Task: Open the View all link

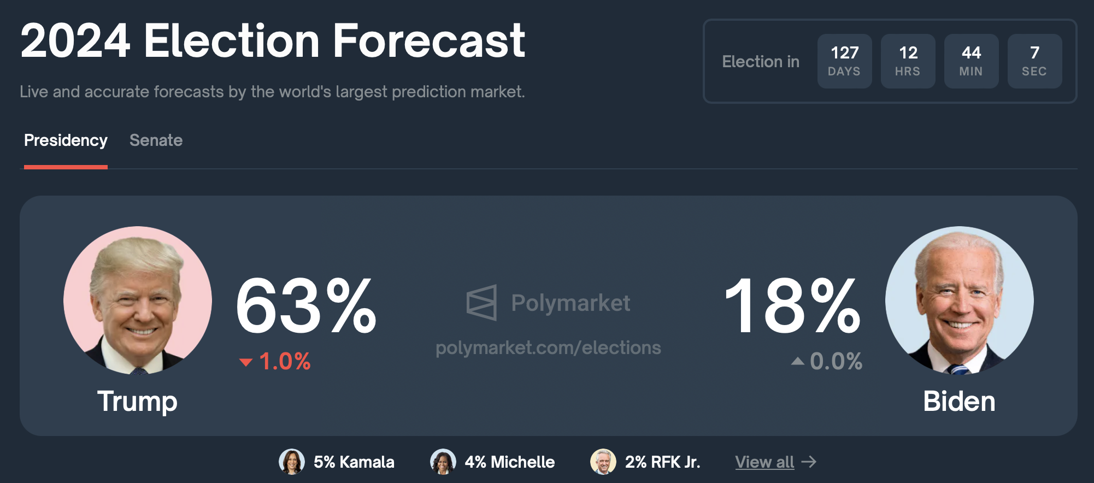Action: point(764,462)
